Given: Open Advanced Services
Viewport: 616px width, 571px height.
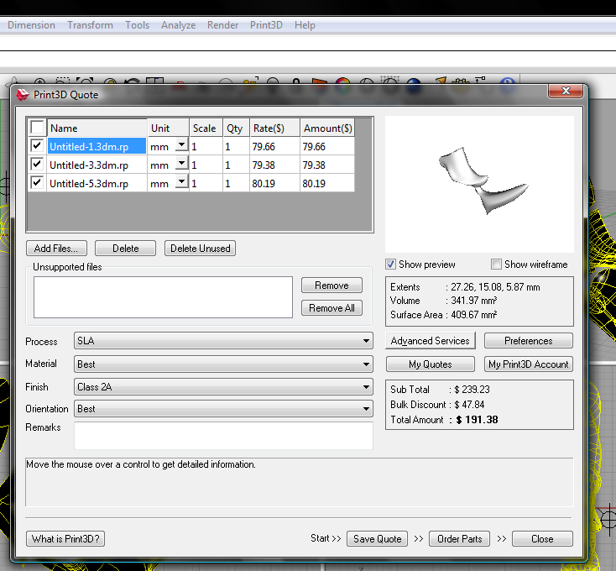Looking at the screenshot, I should [431, 341].
